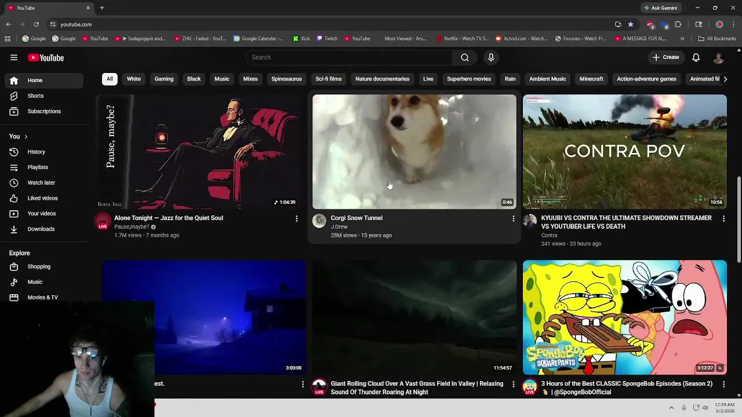Image resolution: width=742 pixels, height=417 pixels.
Task: Select the Music filter chip
Action: point(222,79)
